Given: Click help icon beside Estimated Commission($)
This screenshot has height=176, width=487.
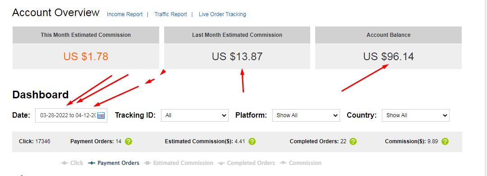Looking at the screenshot, I should point(252,141).
